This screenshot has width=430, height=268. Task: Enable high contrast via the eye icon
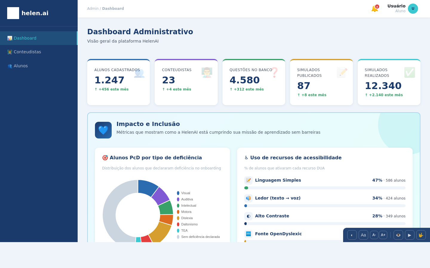point(398,235)
